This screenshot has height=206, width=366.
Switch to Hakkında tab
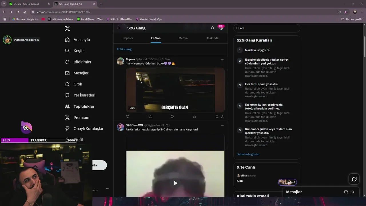coord(212,38)
